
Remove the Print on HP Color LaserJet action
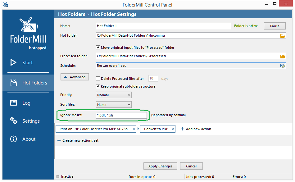134,129
